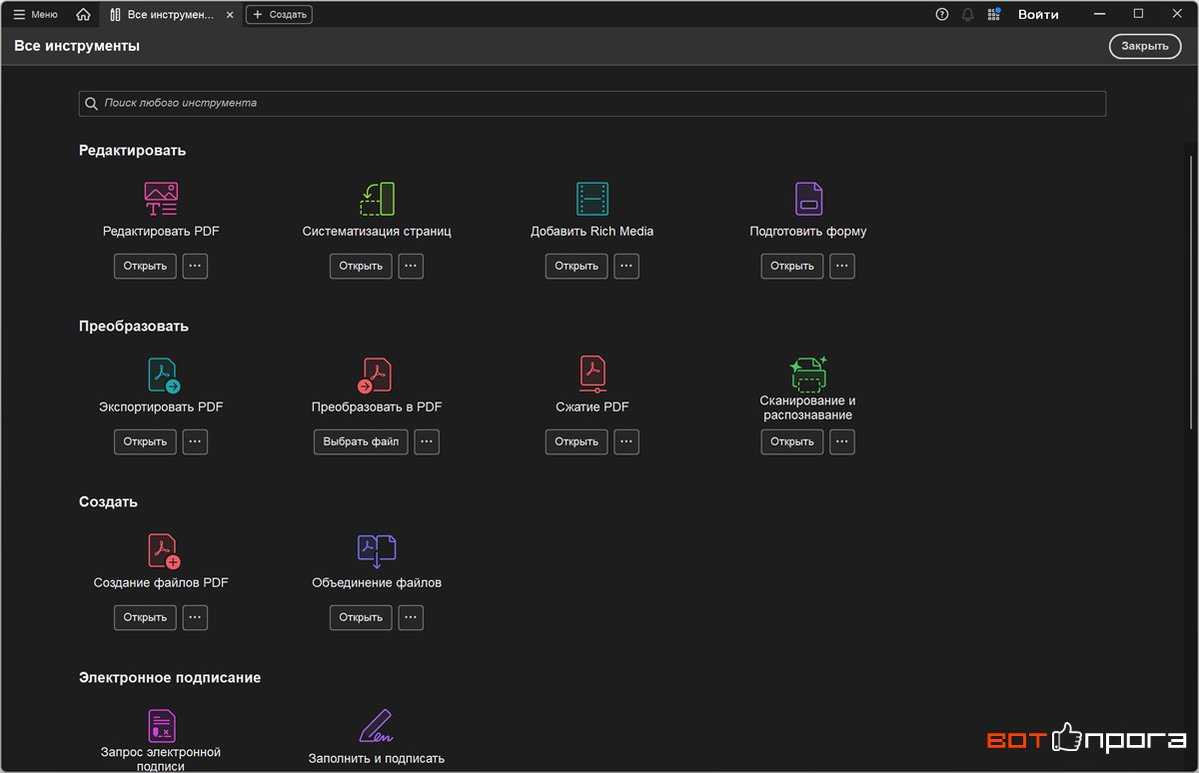The width and height of the screenshot is (1199, 773).
Task: Select the Объединение файлов combine icon
Action: (x=377, y=551)
